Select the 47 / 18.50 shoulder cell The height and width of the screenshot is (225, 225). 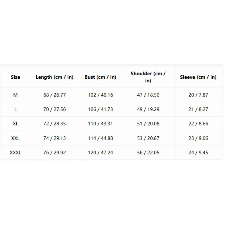pyautogui.click(x=148, y=95)
